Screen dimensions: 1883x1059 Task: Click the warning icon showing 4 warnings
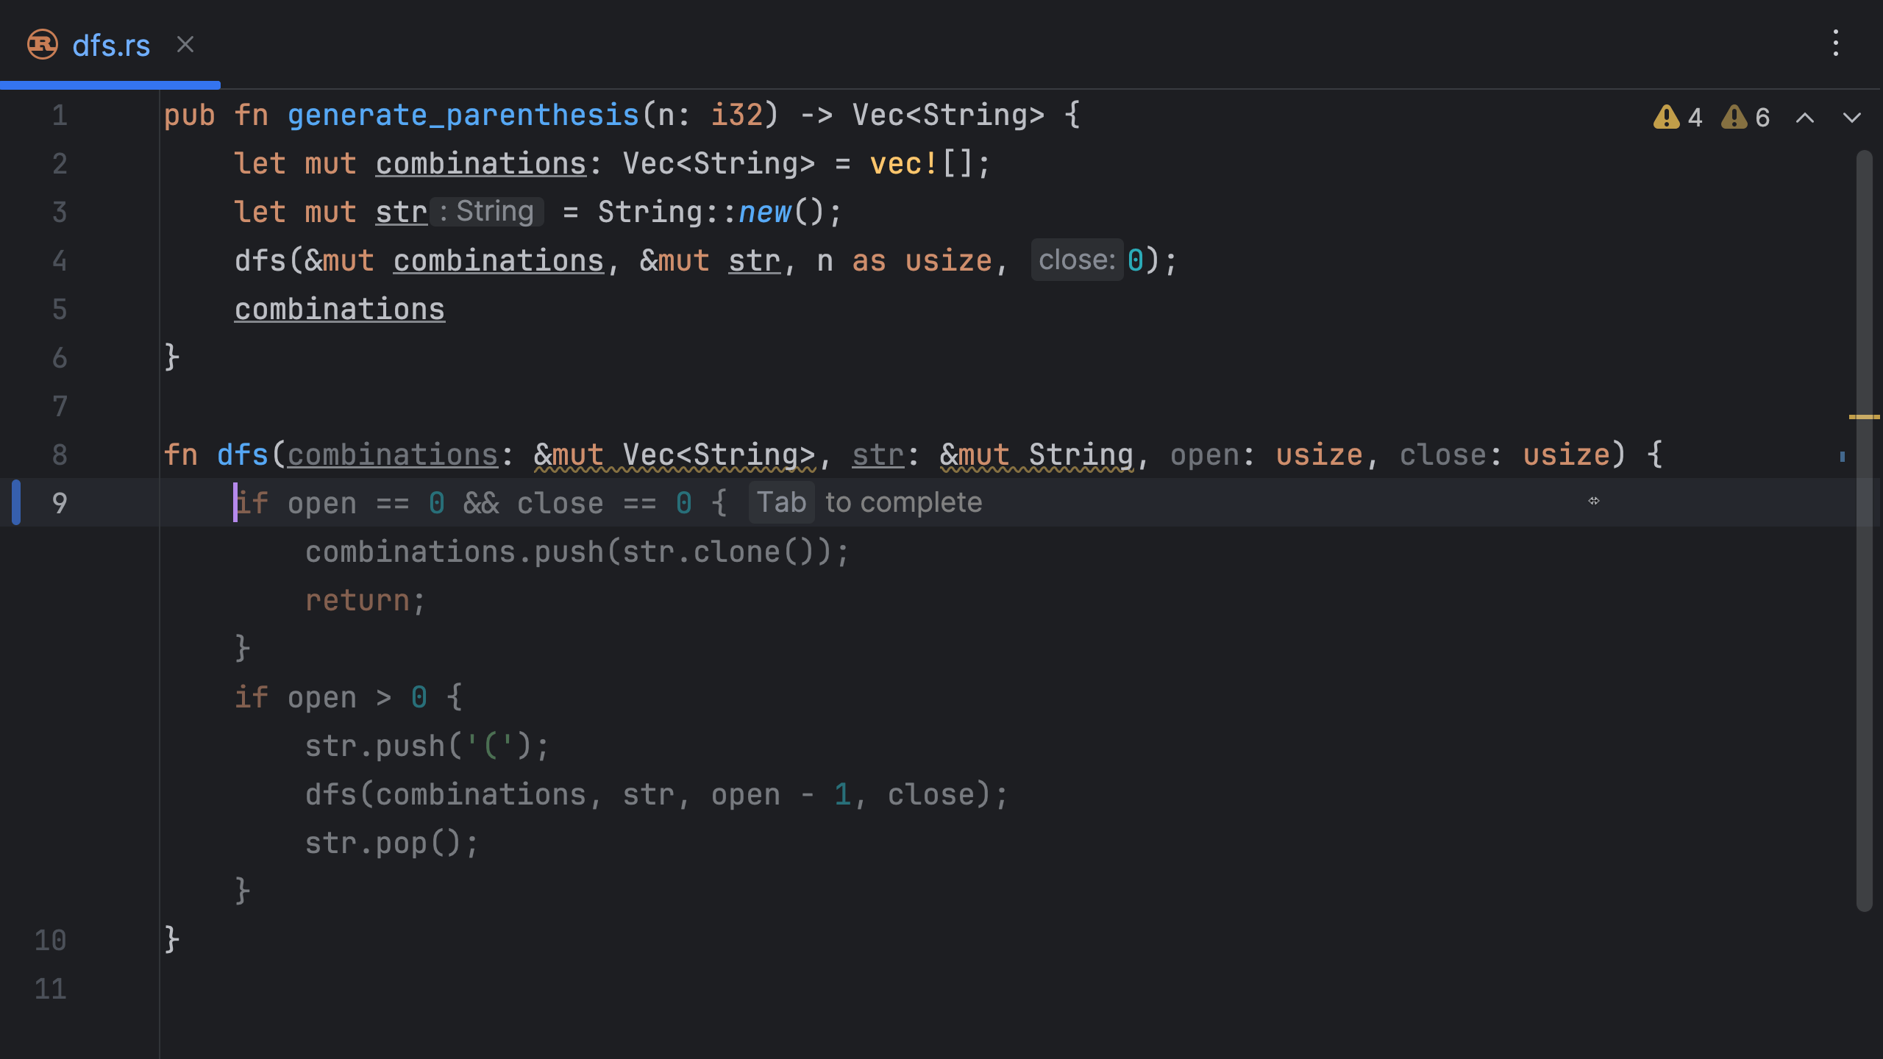pyautogui.click(x=1667, y=117)
